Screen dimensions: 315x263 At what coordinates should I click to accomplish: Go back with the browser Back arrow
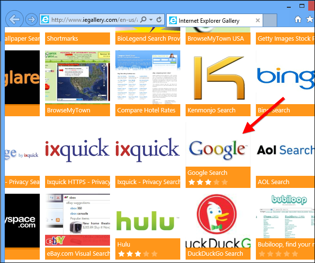coord(14,19)
